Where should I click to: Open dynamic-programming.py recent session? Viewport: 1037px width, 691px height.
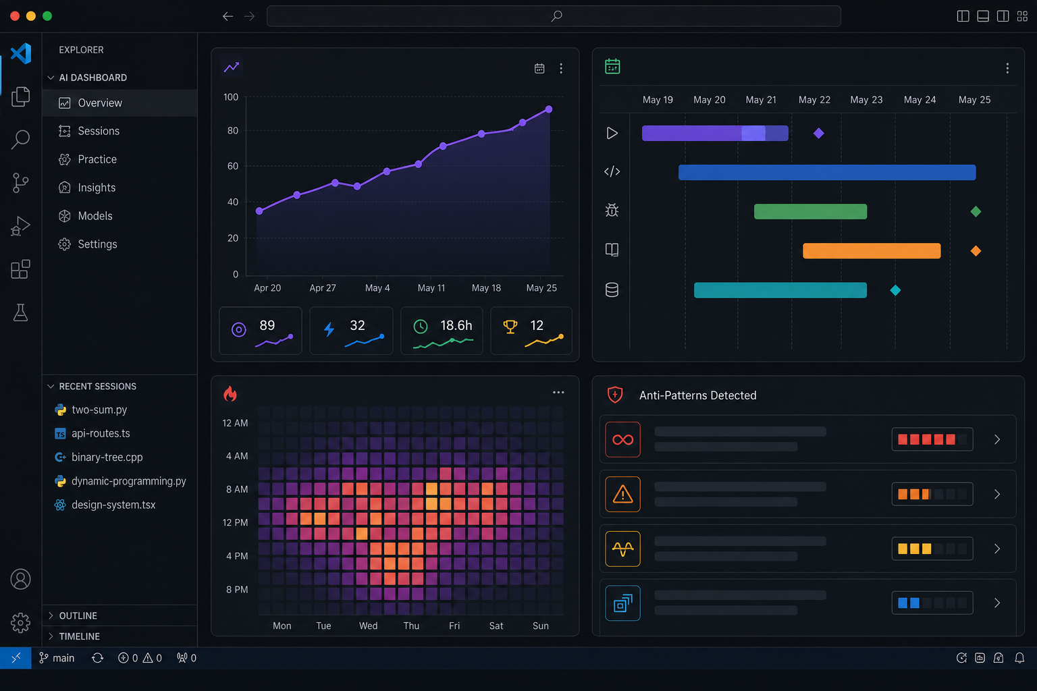[119, 481]
